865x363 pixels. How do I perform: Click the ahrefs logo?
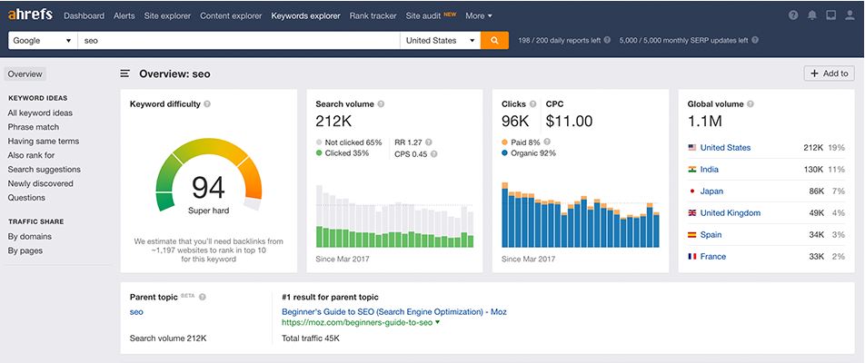(x=30, y=15)
